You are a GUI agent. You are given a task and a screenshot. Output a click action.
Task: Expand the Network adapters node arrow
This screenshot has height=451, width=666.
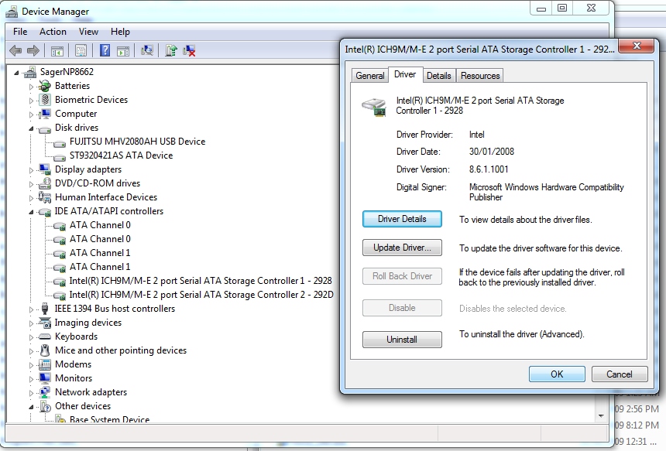[31, 393]
